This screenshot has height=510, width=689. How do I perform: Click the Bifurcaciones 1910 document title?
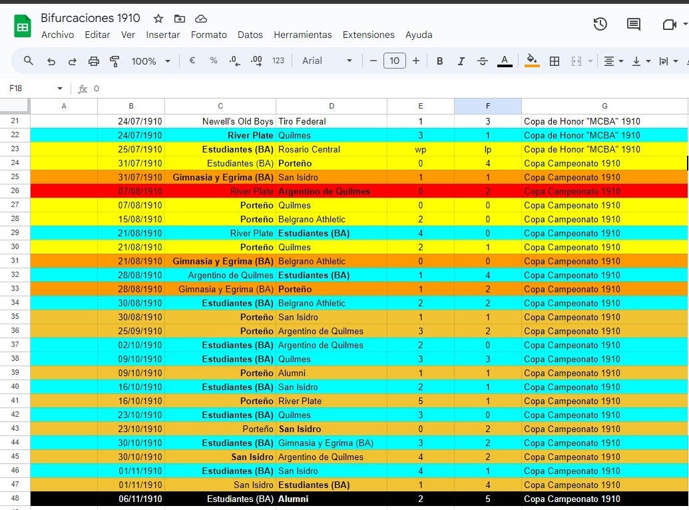click(x=91, y=18)
